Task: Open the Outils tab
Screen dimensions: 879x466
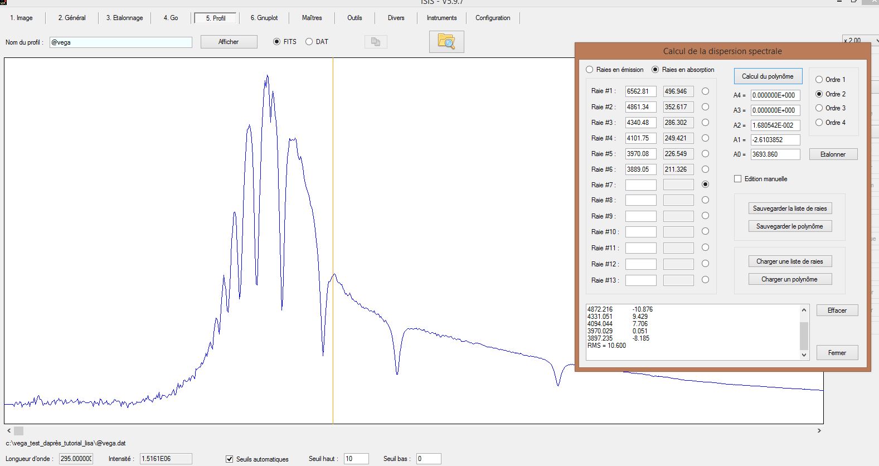Action: click(x=354, y=18)
